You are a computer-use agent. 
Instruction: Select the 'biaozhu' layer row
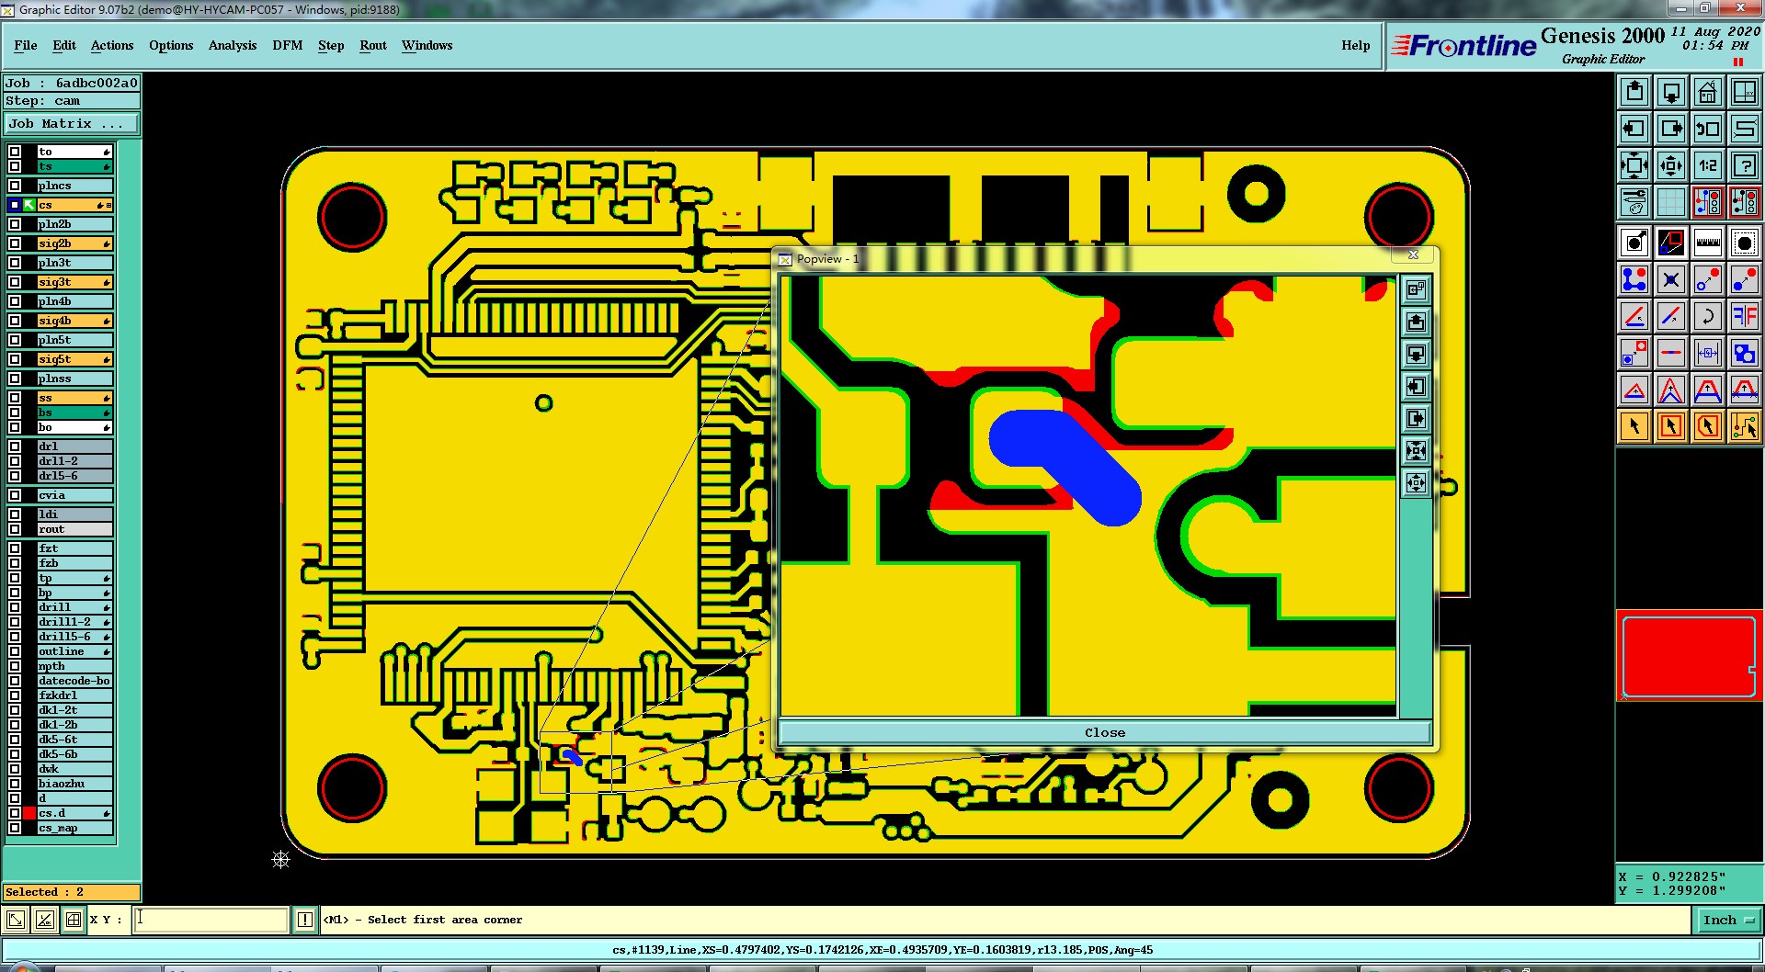click(75, 784)
